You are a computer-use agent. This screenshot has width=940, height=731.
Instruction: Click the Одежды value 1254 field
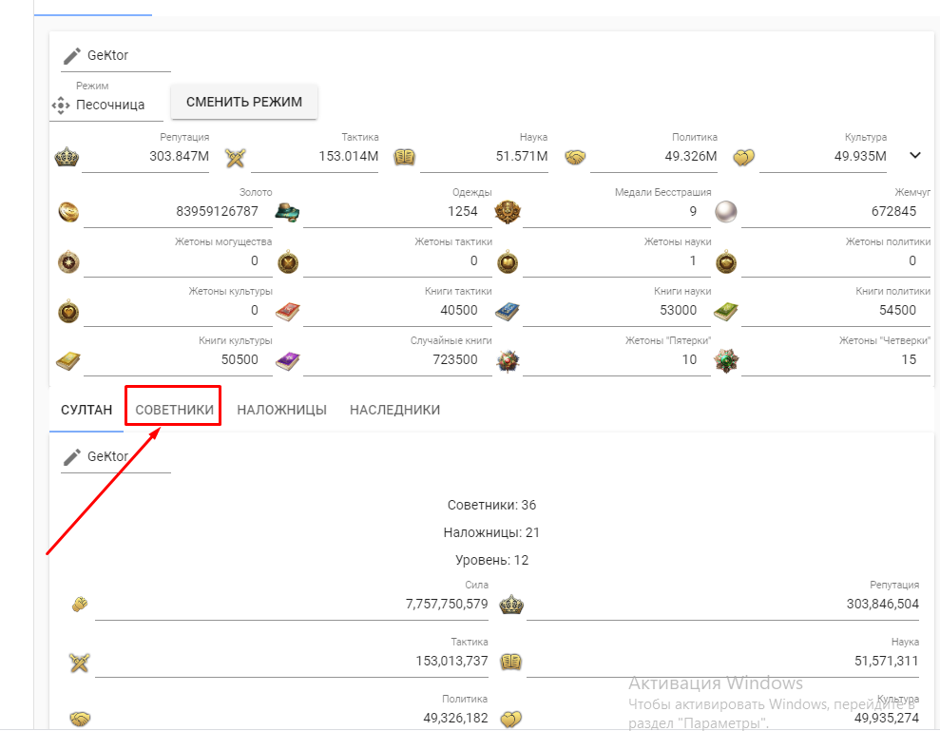(397, 211)
